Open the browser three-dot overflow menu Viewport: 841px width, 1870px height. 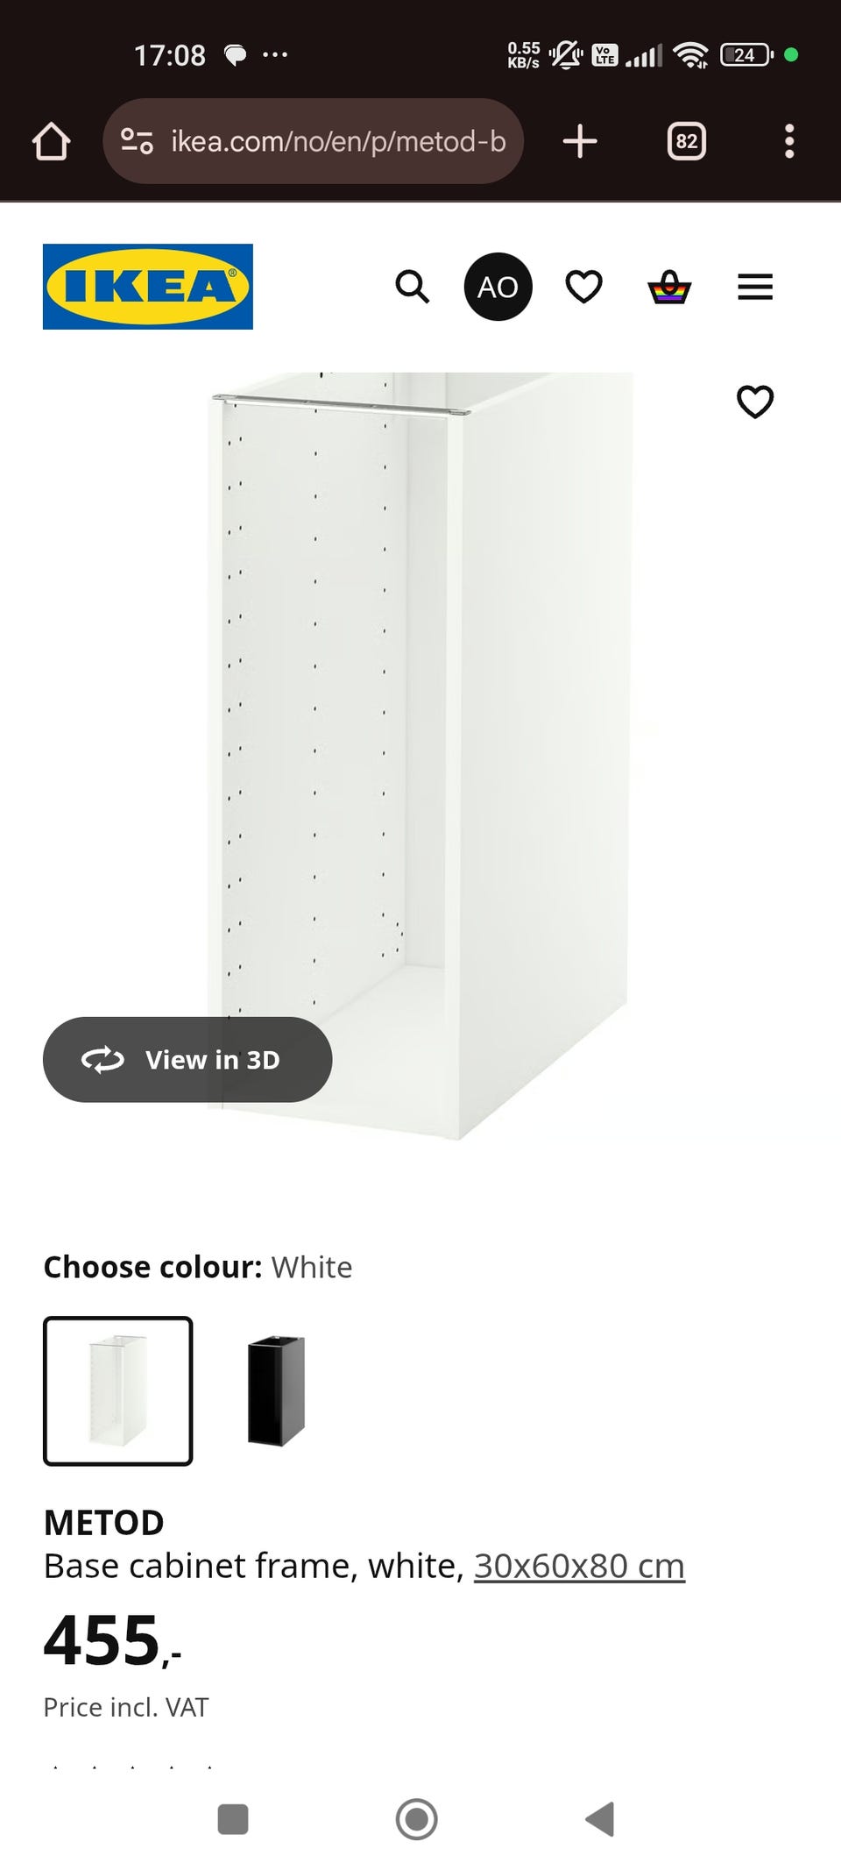click(789, 141)
